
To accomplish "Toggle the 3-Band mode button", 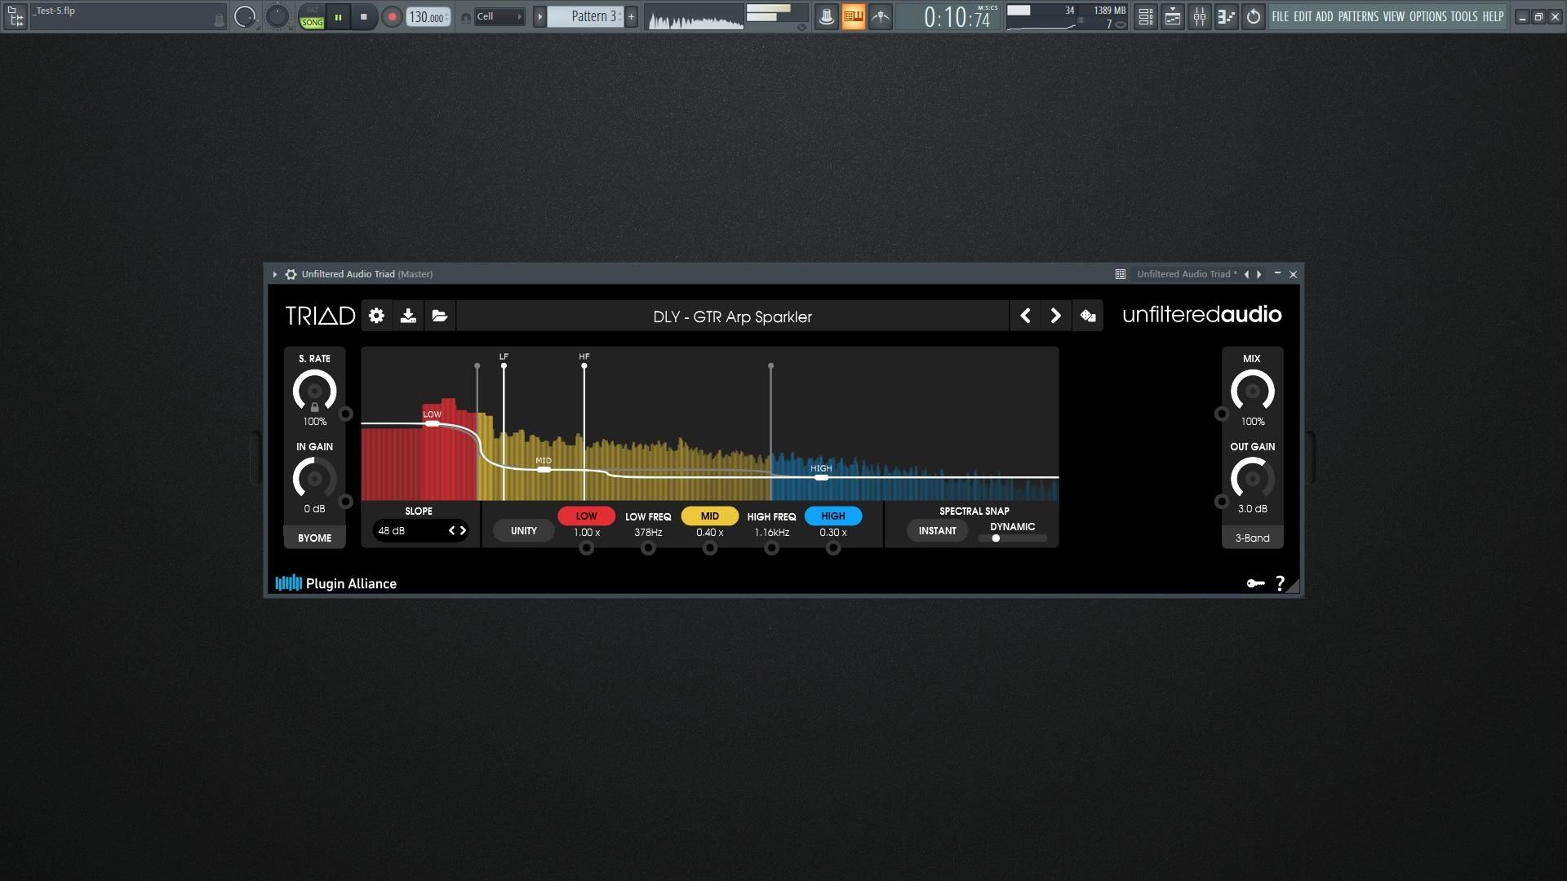I will 1252,538.
